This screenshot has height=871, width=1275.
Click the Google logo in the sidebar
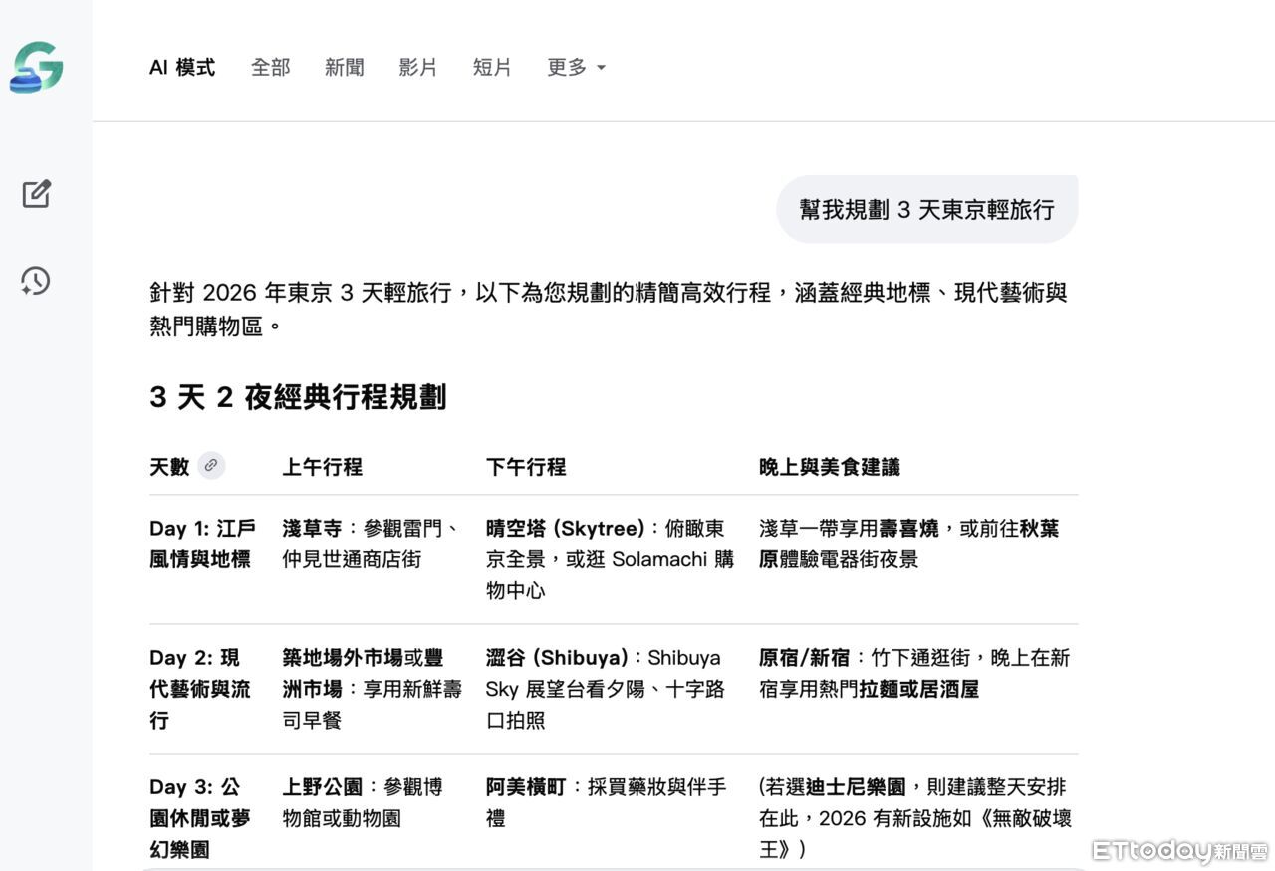click(37, 68)
